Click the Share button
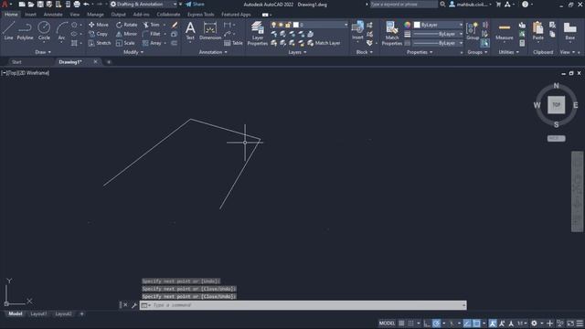The height and width of the screenshot is (329, 585). click(x=195, y=4)
